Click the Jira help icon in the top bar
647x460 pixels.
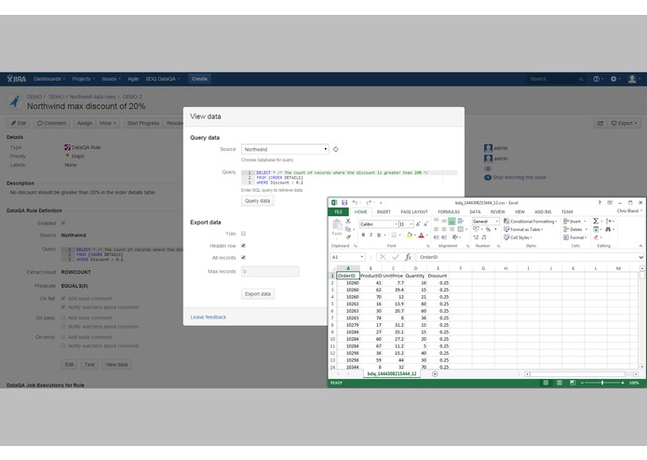[596, 79]
